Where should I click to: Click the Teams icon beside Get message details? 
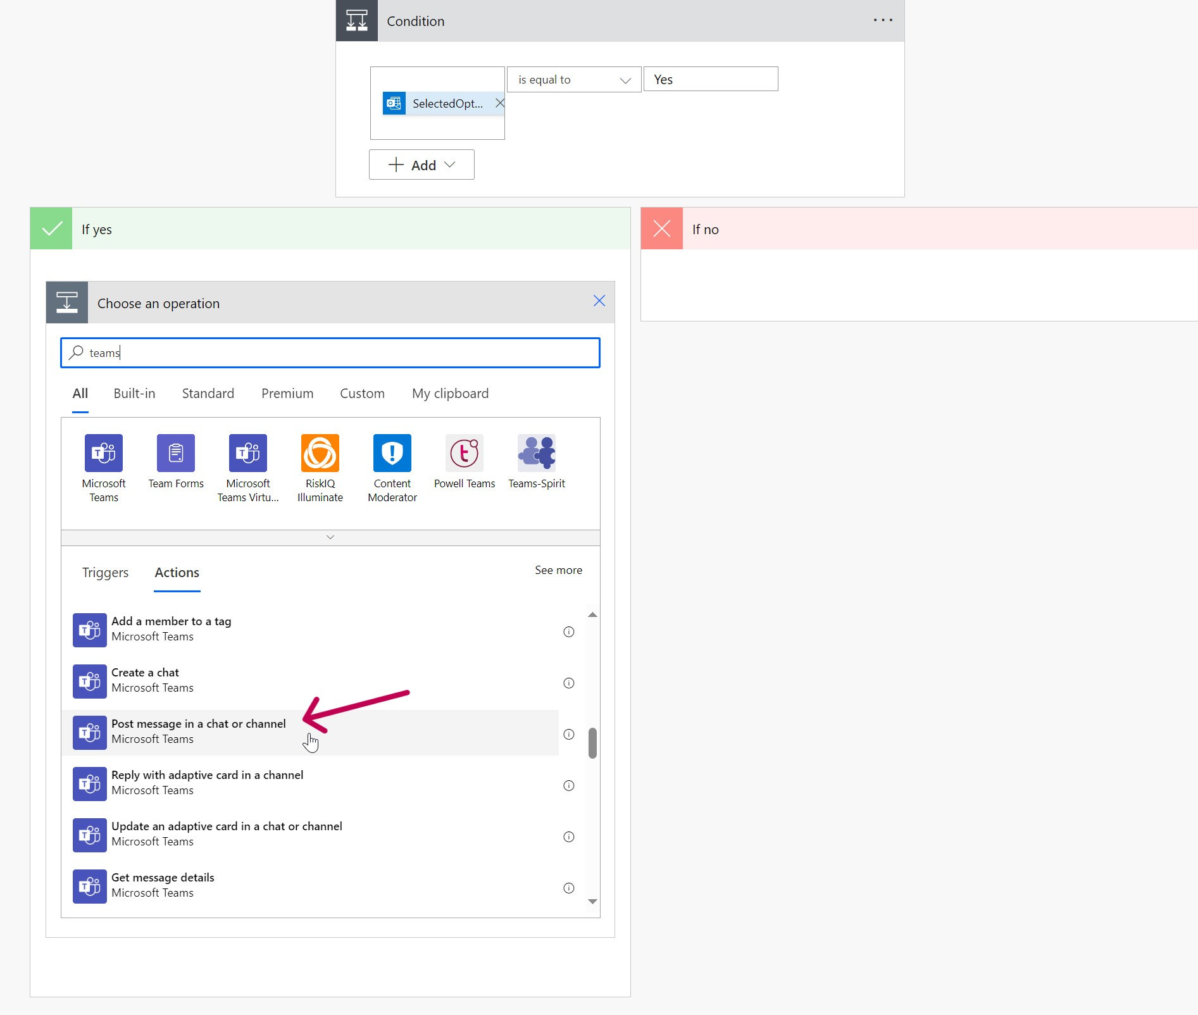click(x=90, y=887)
